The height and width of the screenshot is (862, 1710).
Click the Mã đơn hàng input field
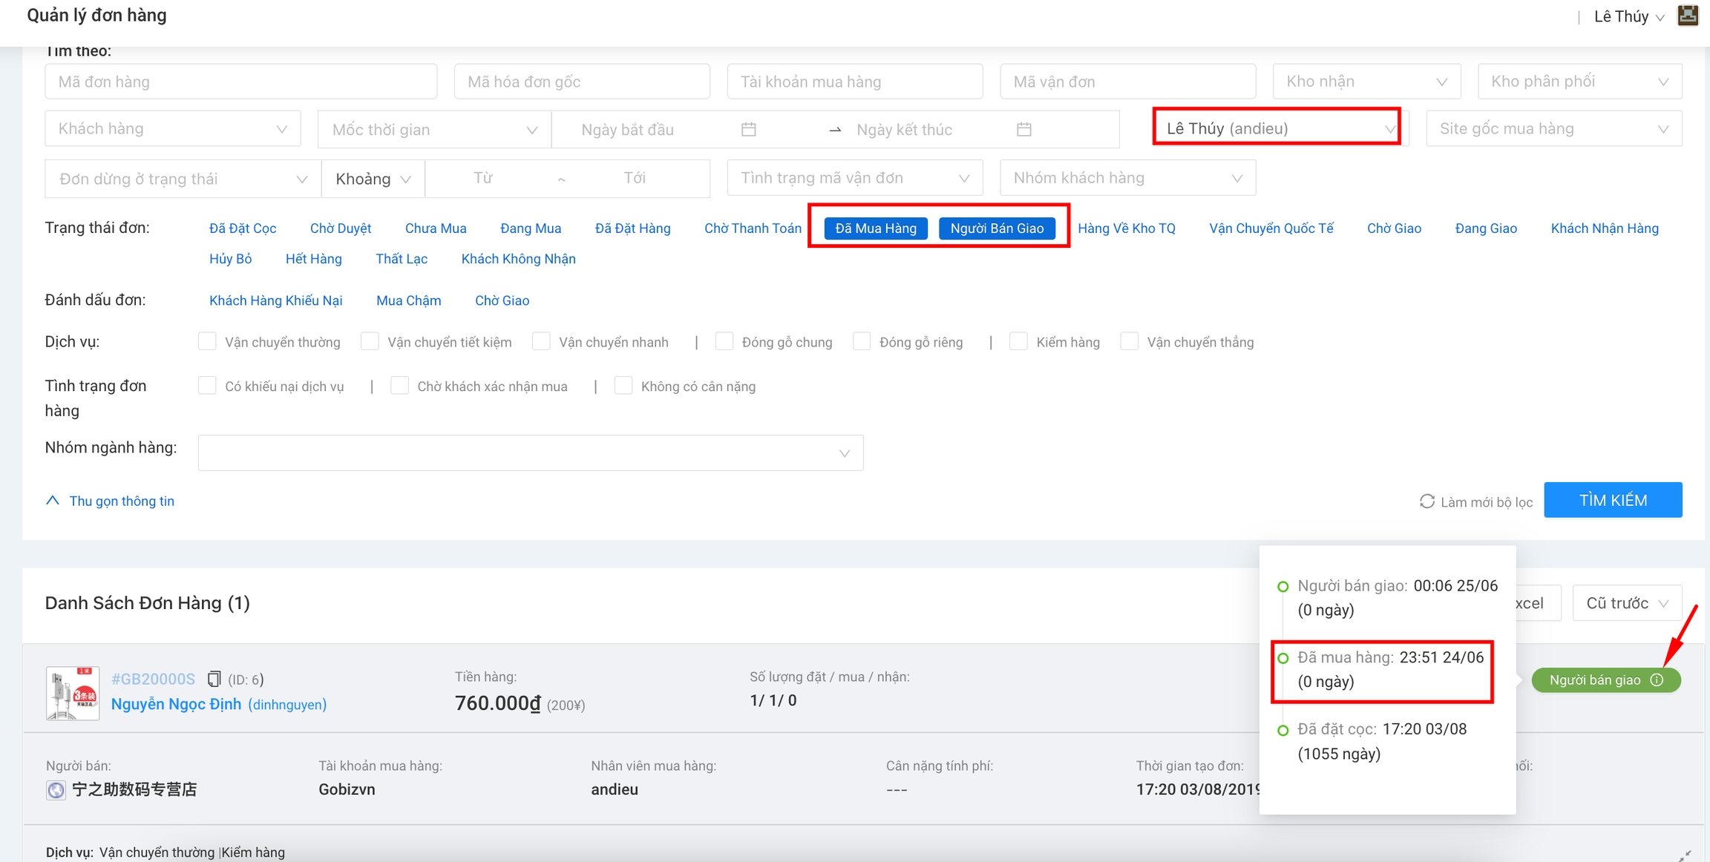[x=240, y=82]
